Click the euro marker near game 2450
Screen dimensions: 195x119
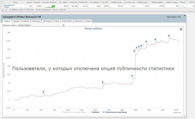(x=146, y=42)
